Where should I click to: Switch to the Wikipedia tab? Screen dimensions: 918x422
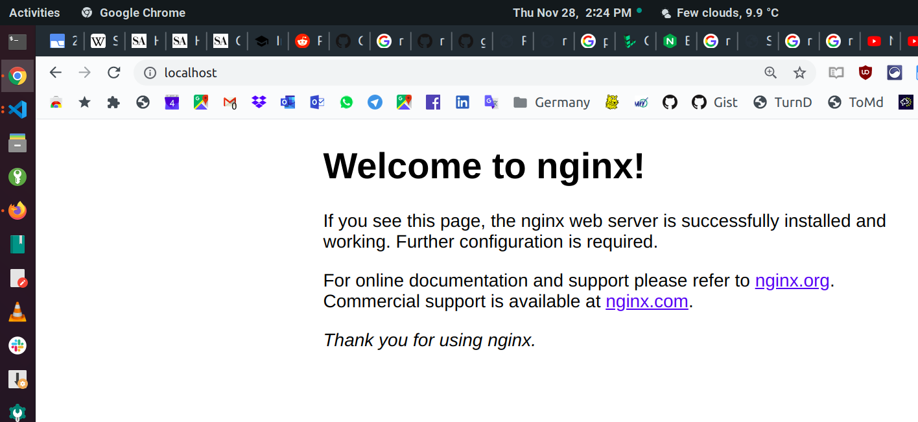104,41
